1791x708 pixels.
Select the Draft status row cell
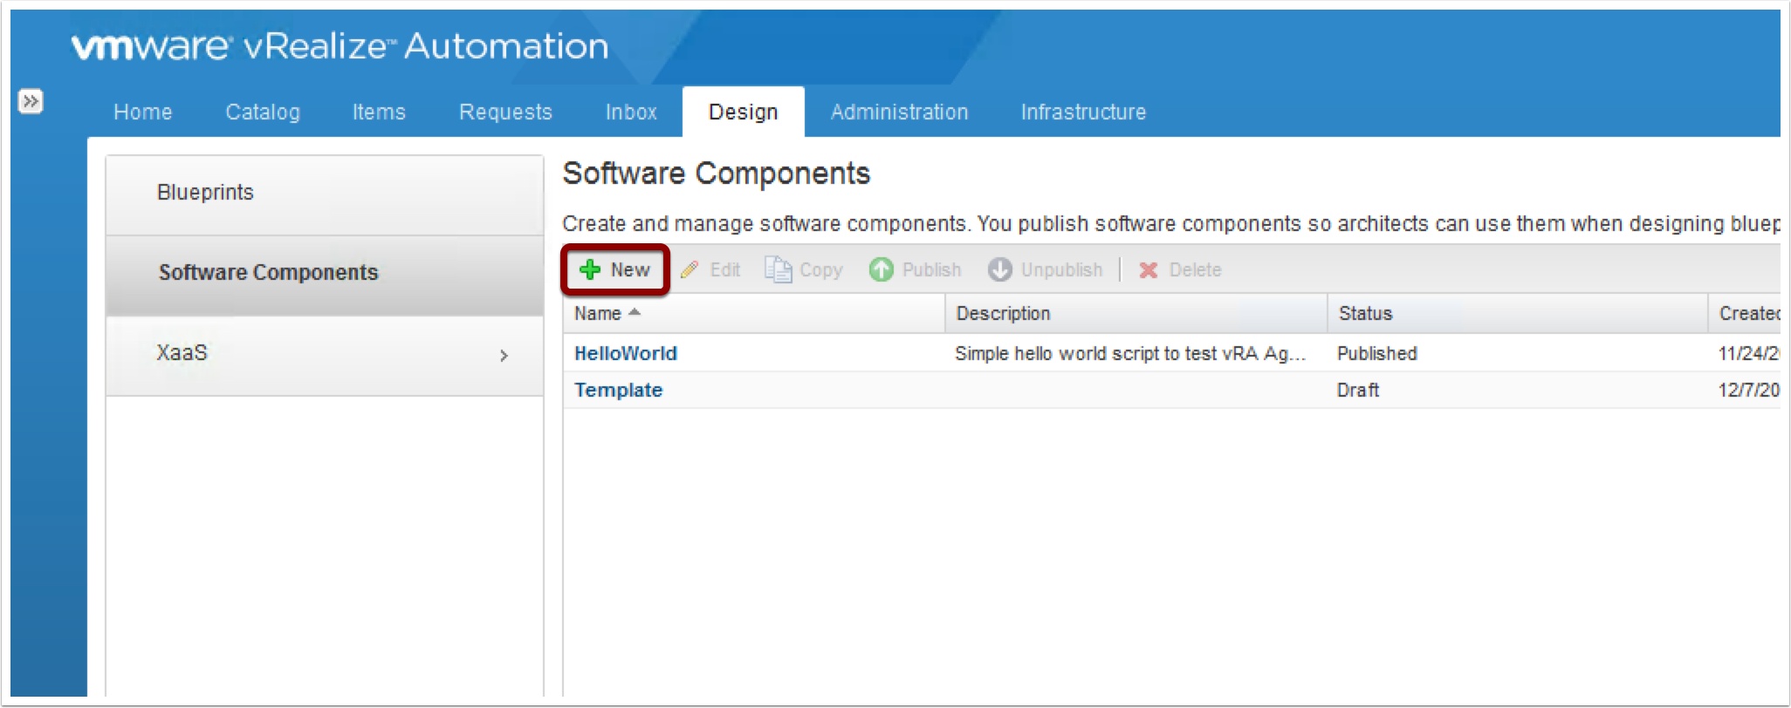[1357, 390]
